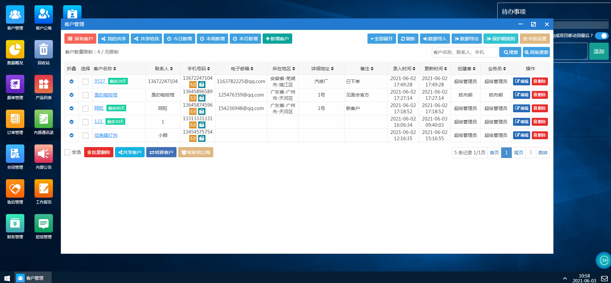Viewport: 611px width, 283px height.
Task: Click the customer name search input field
Action: pos(464,52)
